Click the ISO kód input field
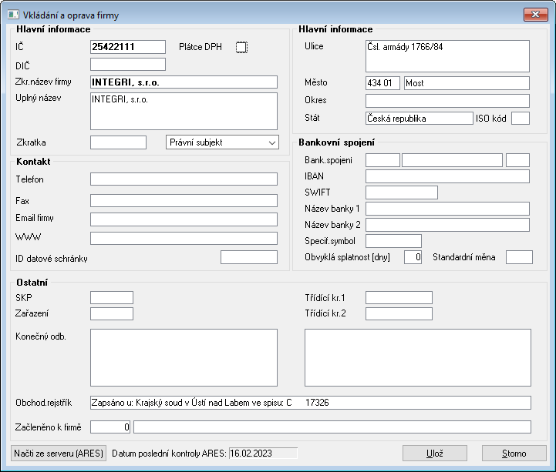This screenshot has width=556, height=472. [521, 119]
